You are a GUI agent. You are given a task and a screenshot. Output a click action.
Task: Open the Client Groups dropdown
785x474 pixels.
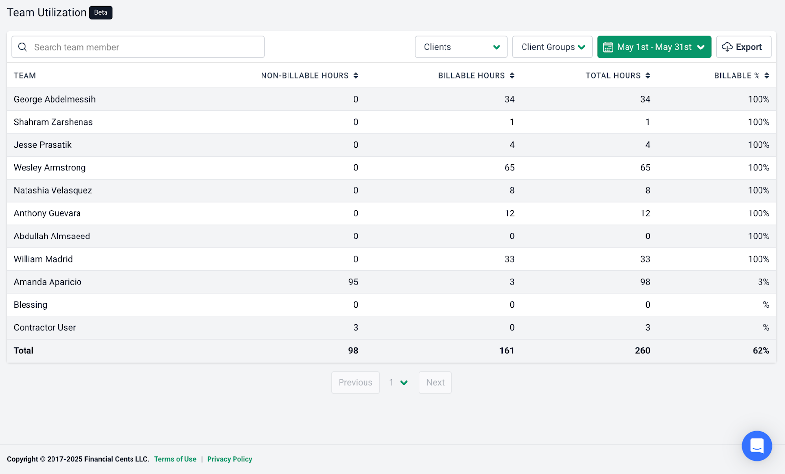[x=552, y=47]
